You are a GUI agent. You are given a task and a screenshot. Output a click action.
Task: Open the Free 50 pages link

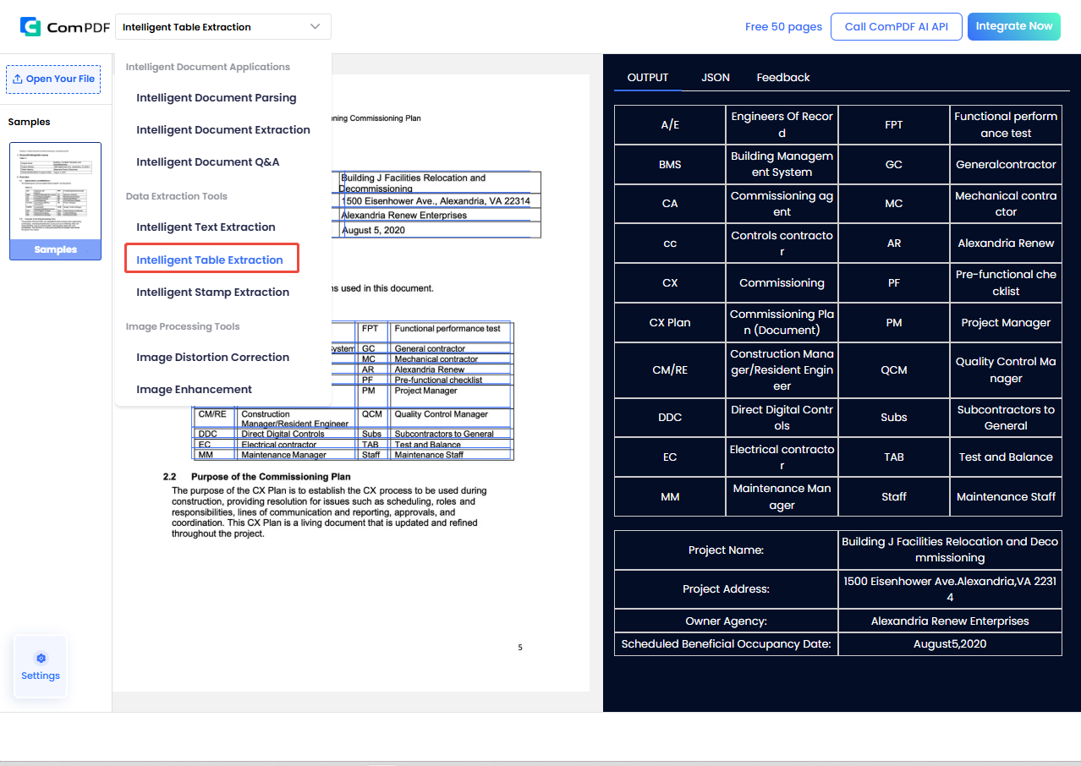click(x=783, y=26)
